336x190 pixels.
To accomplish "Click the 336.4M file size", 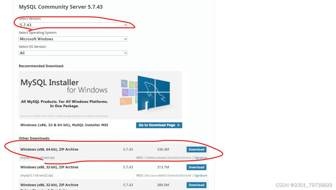I will click(x=163, y=149).
